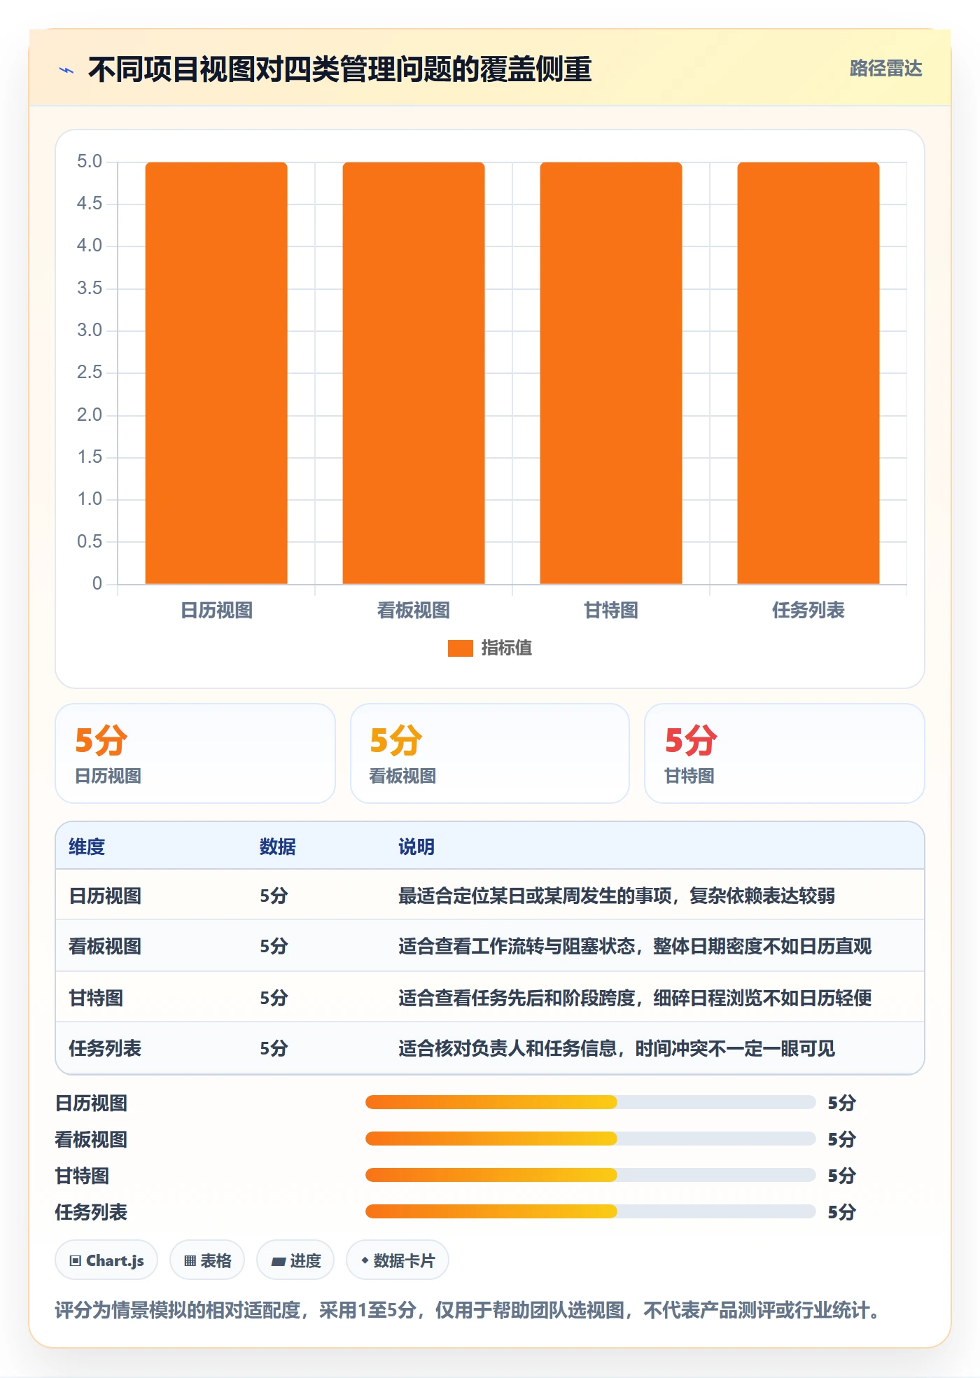Click the 任务列表 progress row label

92,1213
